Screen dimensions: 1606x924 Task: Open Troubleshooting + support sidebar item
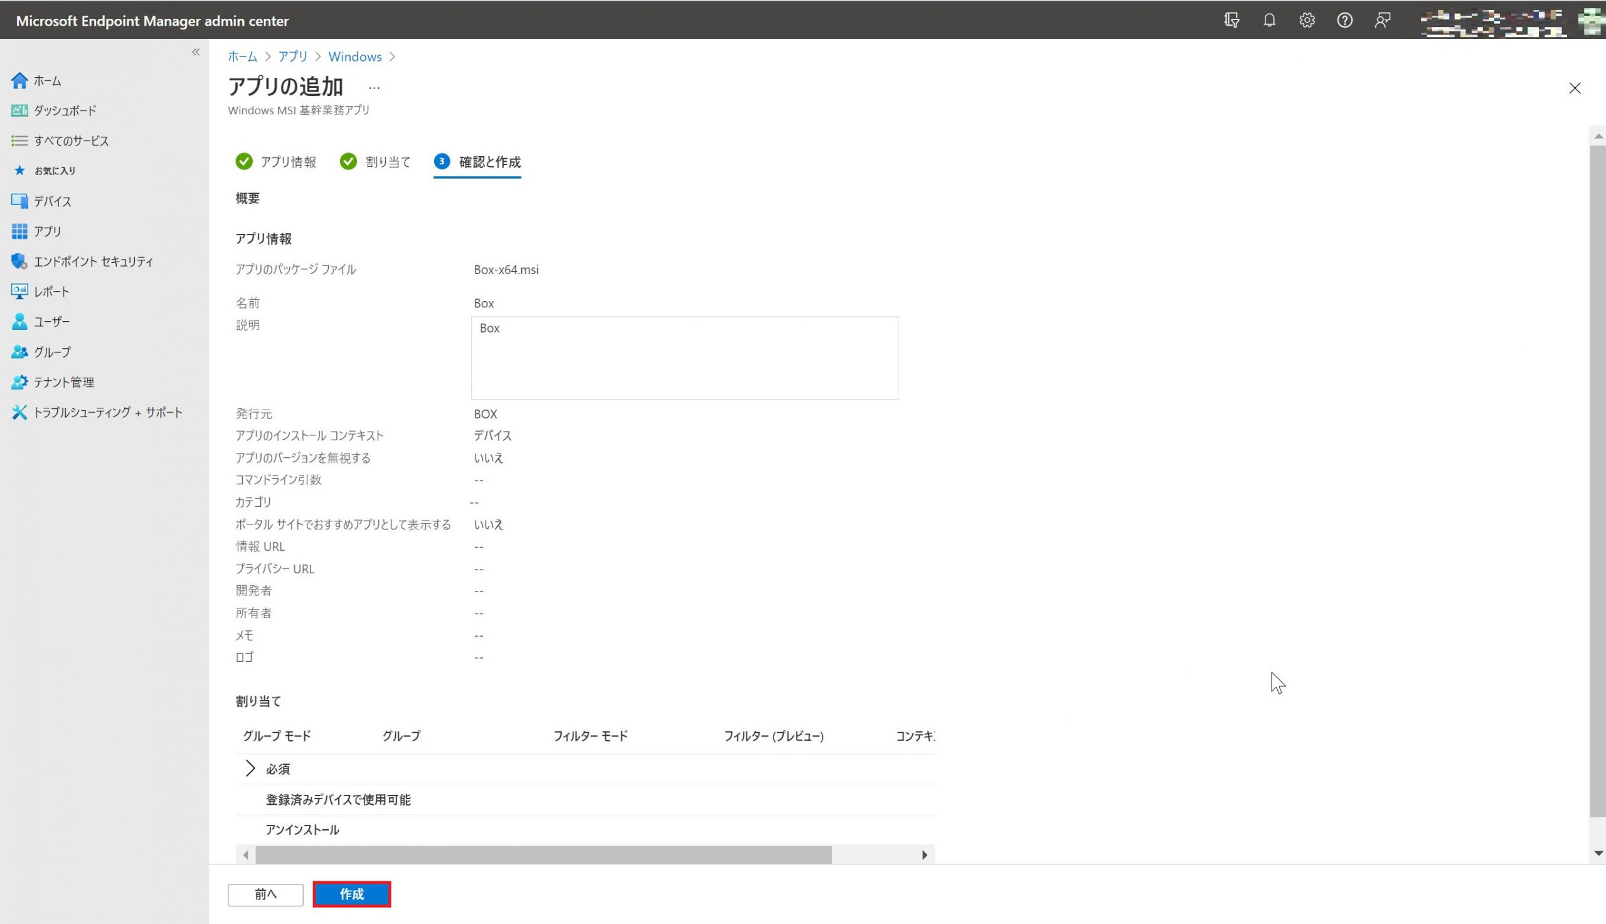(107, 413)
